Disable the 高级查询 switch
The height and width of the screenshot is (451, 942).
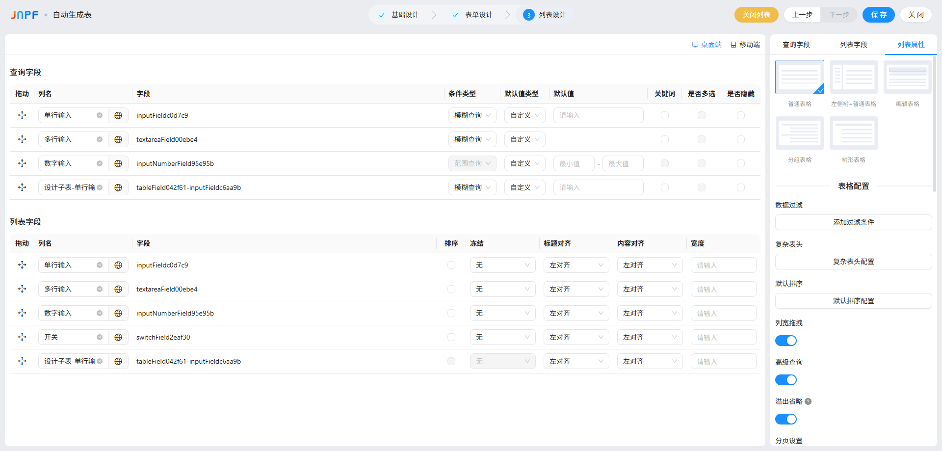pyautogui.click(x=785, y=380)
